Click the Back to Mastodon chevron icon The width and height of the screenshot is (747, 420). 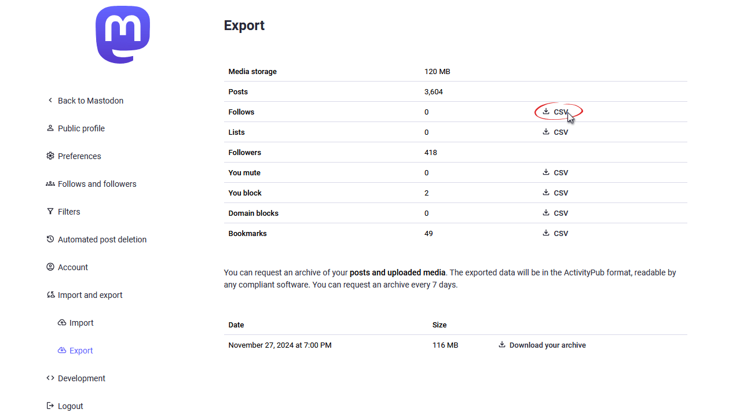[50, 101]
